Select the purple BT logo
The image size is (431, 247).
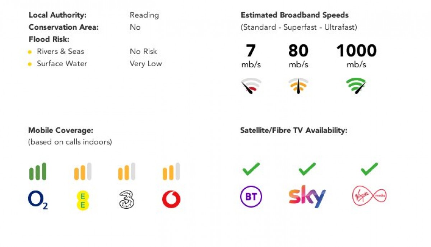coord(251,197)
